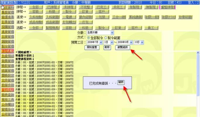This screenshot has height=117, width=200.
Task: Choose the 三合一線 progress button
Action: coord(119,17)
